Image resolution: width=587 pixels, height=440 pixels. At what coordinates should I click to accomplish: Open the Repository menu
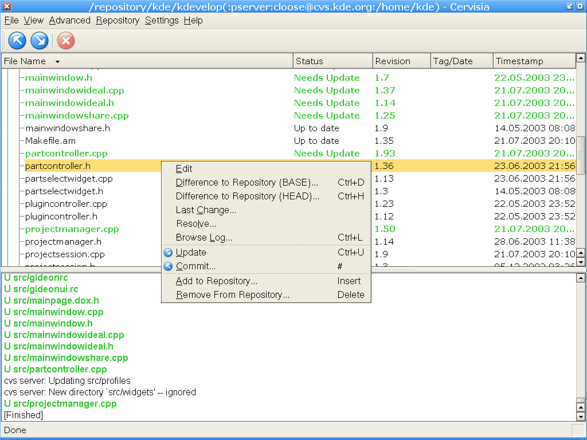[118, 21]
